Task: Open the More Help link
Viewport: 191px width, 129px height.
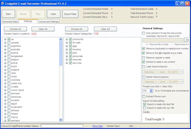Action: click(97, 126)
